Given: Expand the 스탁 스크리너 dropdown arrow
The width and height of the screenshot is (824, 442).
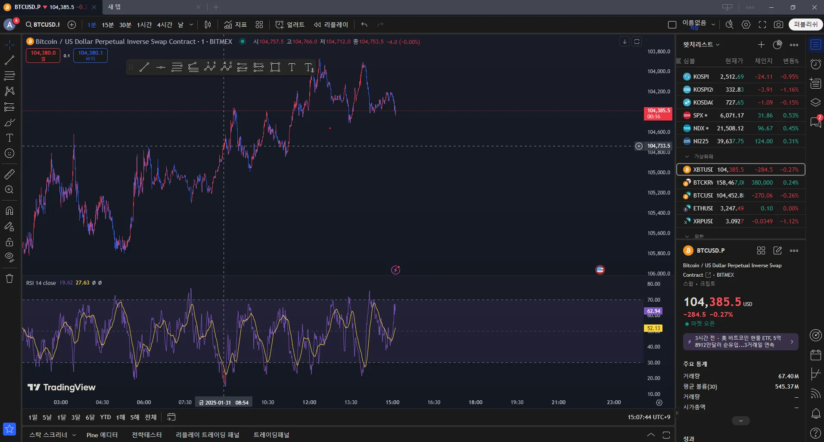Looking at the screenshot, I should point(74,435).
